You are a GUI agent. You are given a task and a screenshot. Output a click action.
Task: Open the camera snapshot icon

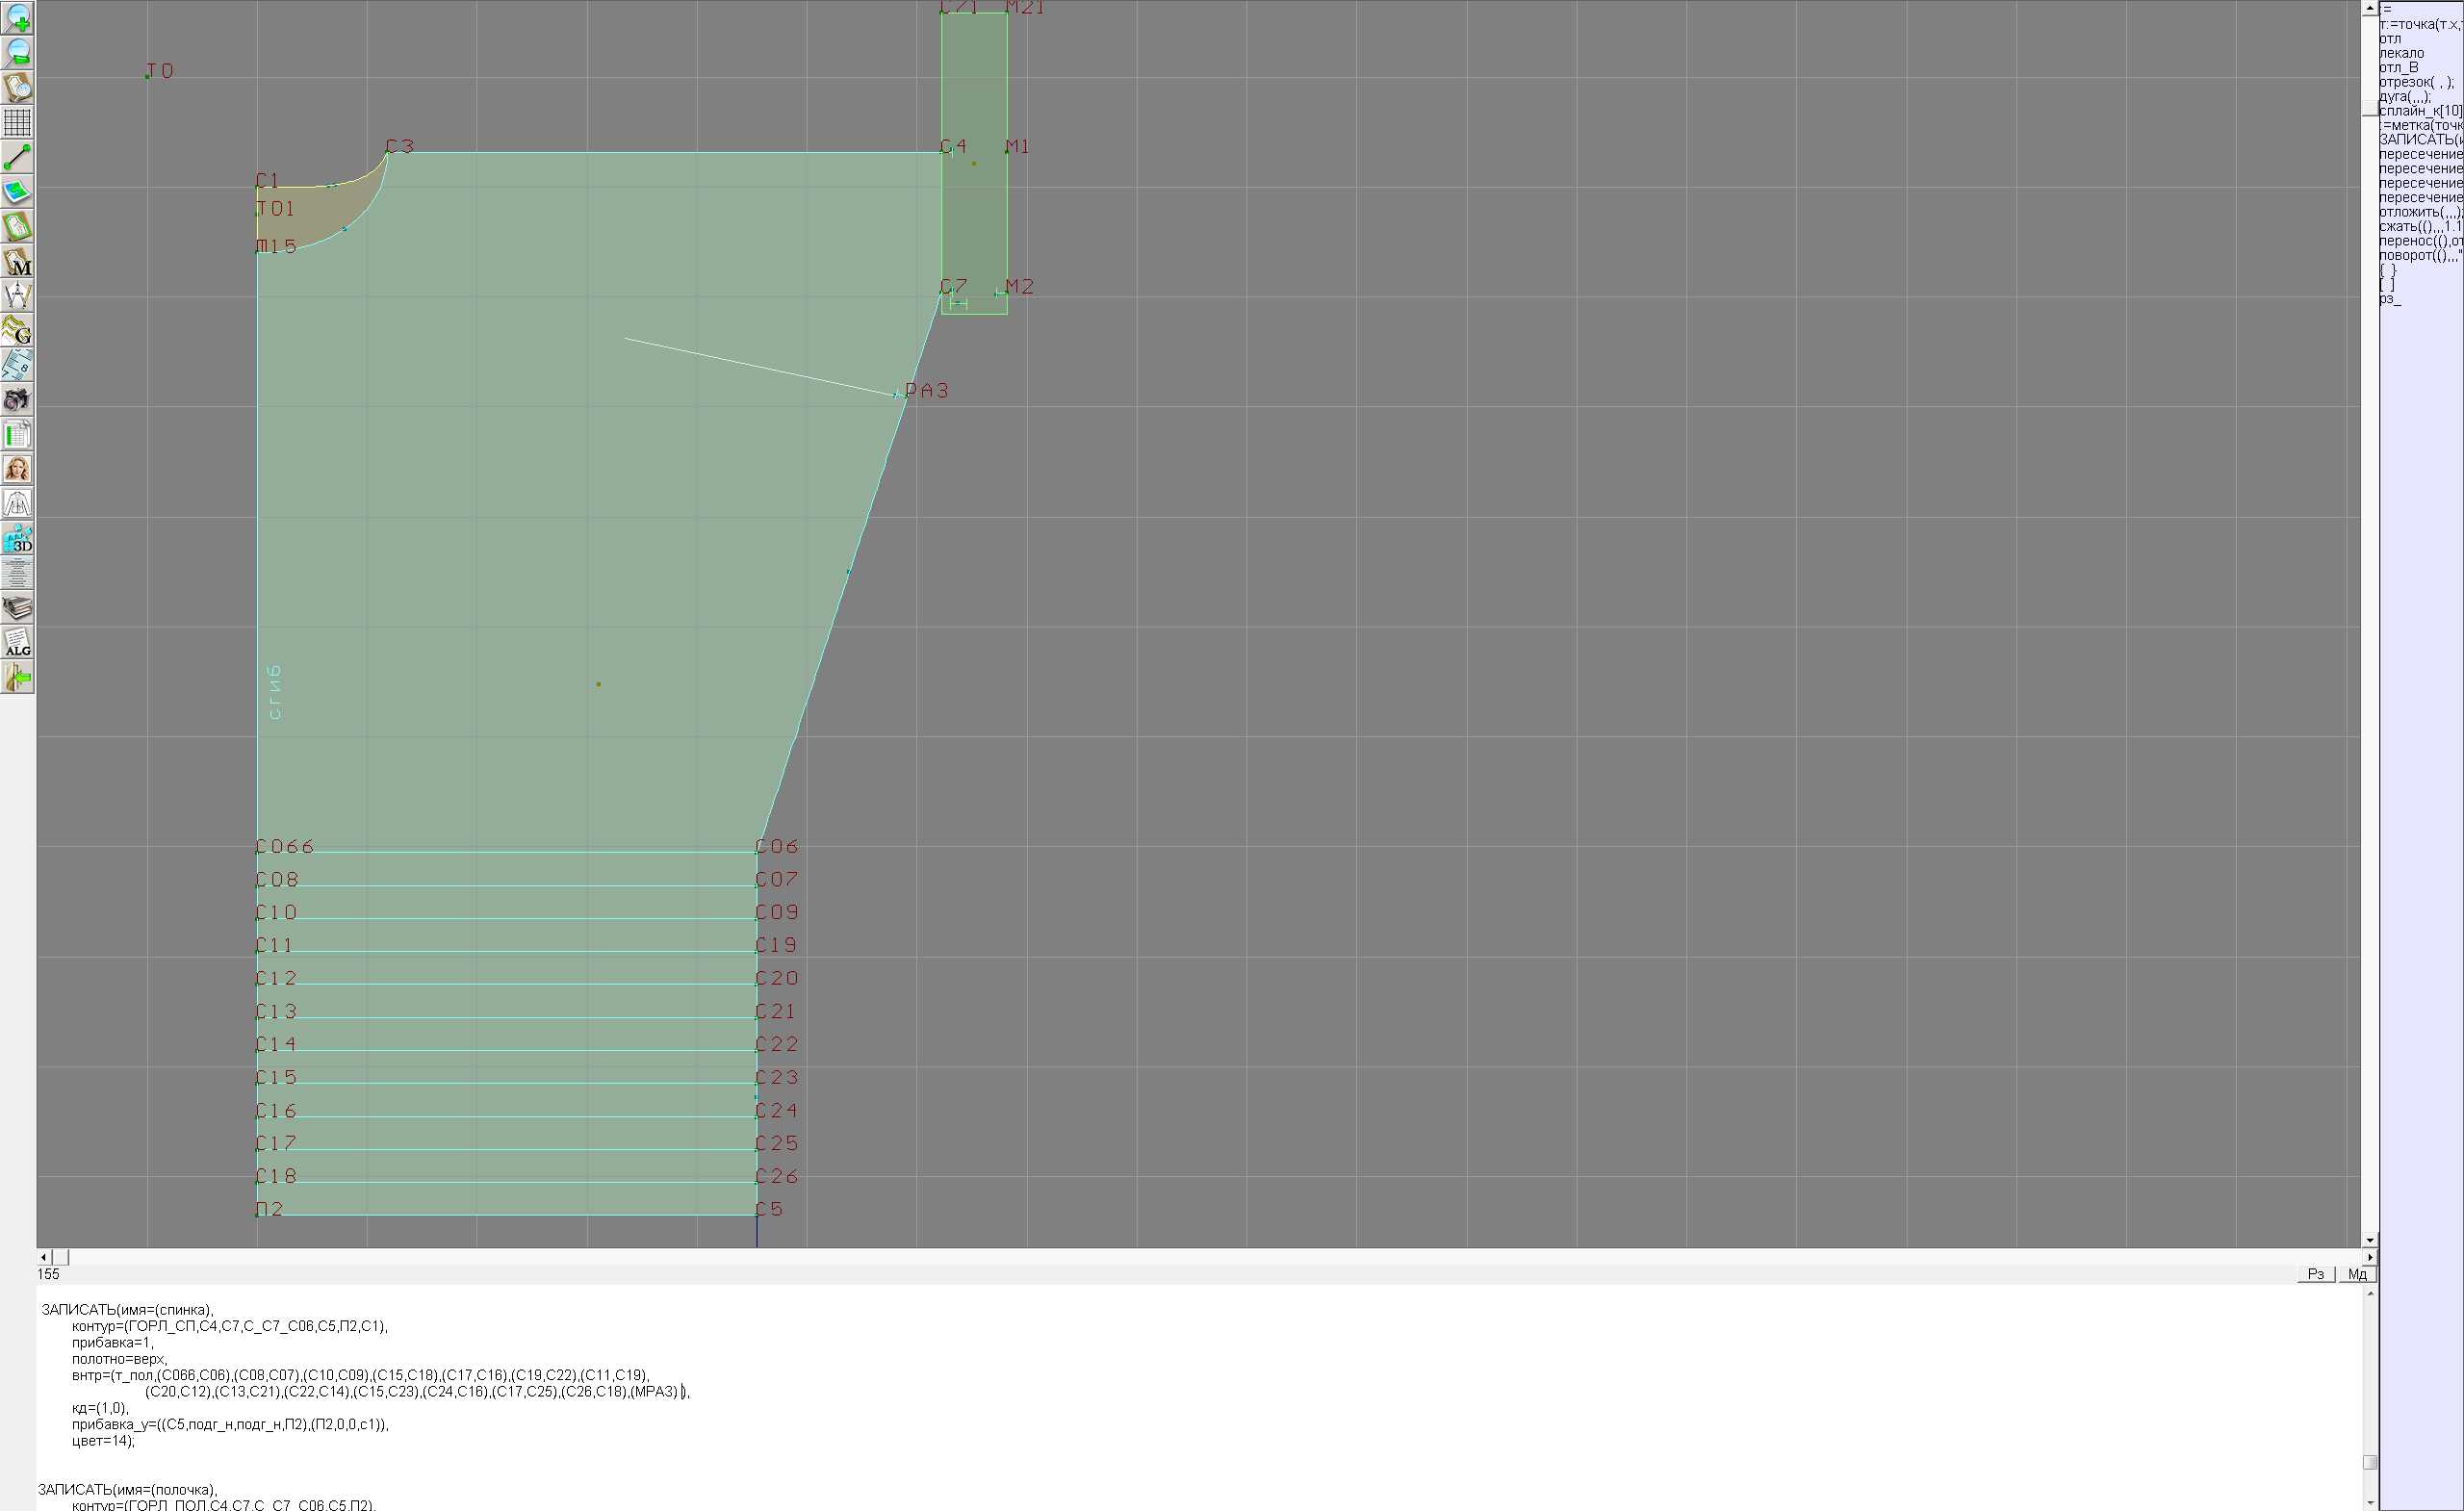17,400
